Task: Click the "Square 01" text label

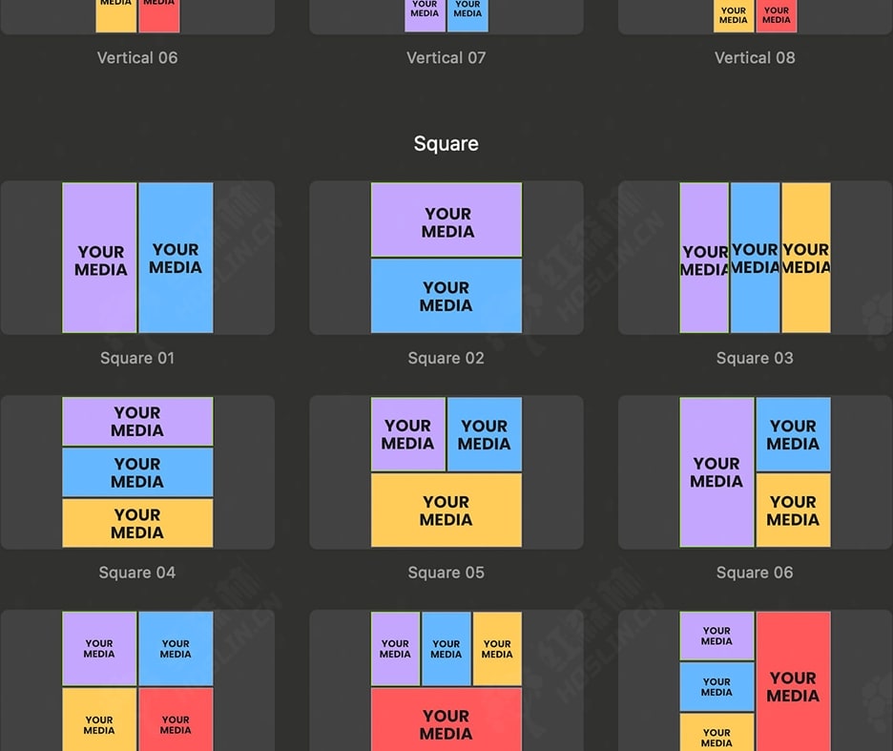Action: 137,359
